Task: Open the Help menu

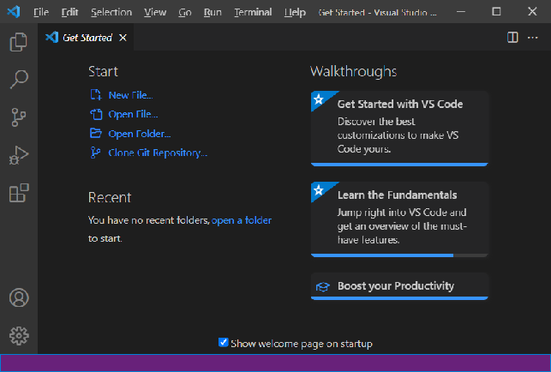Action: [x=295, y=12]
